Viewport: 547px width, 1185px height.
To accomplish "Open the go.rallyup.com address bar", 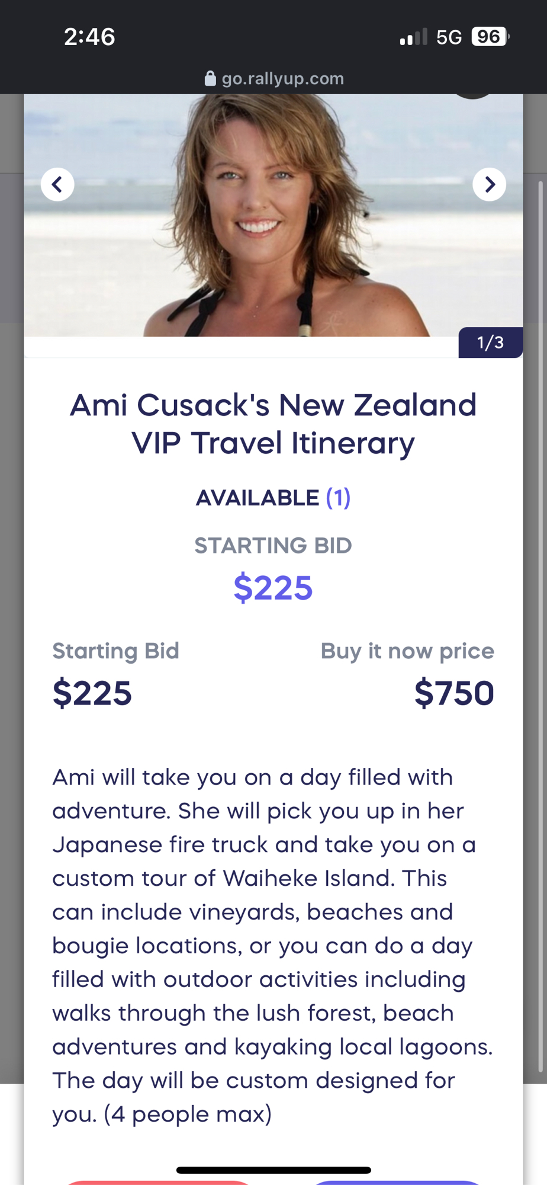I will coord(282,79).
